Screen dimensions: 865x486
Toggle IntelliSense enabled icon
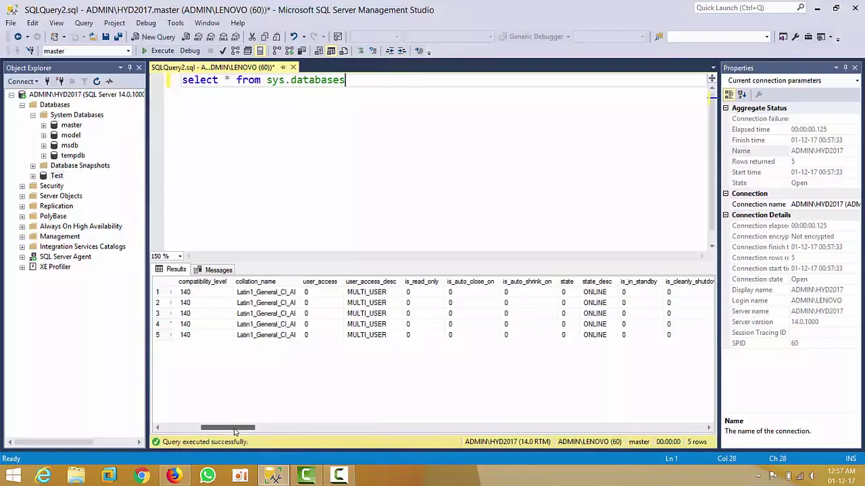(259, 51)
